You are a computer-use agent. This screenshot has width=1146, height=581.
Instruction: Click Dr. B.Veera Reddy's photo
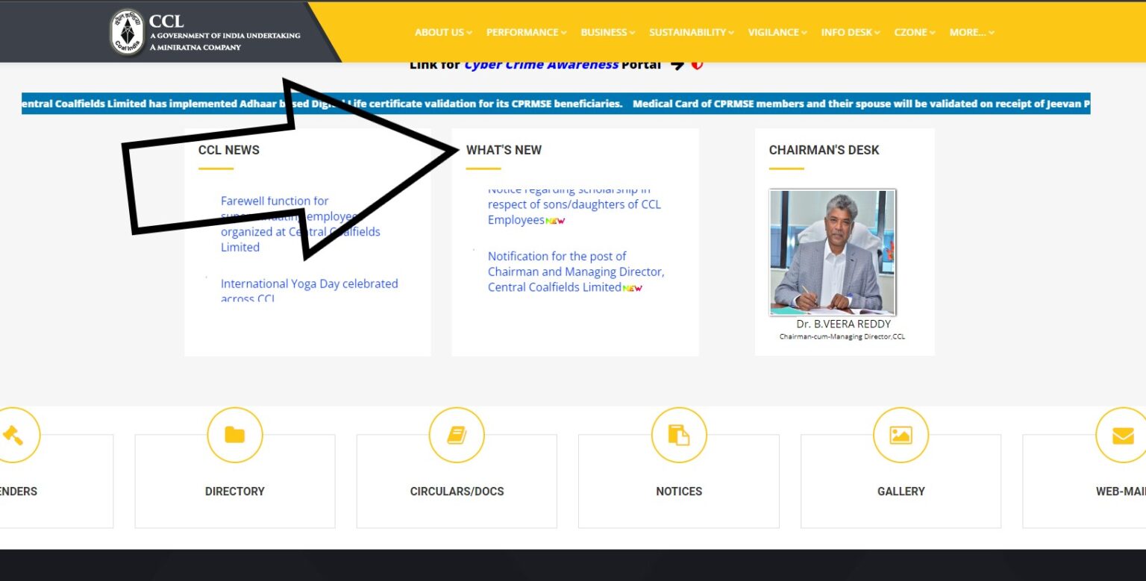coord(832,252)
